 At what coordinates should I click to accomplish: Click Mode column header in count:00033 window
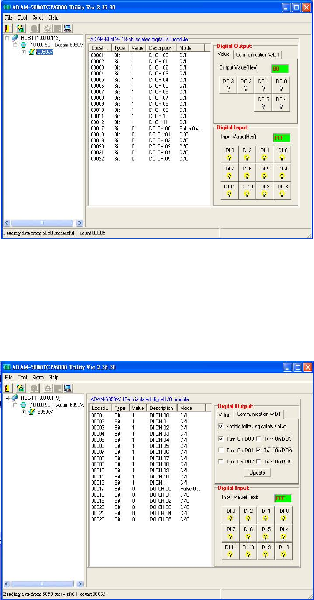[x=192, y=408]
